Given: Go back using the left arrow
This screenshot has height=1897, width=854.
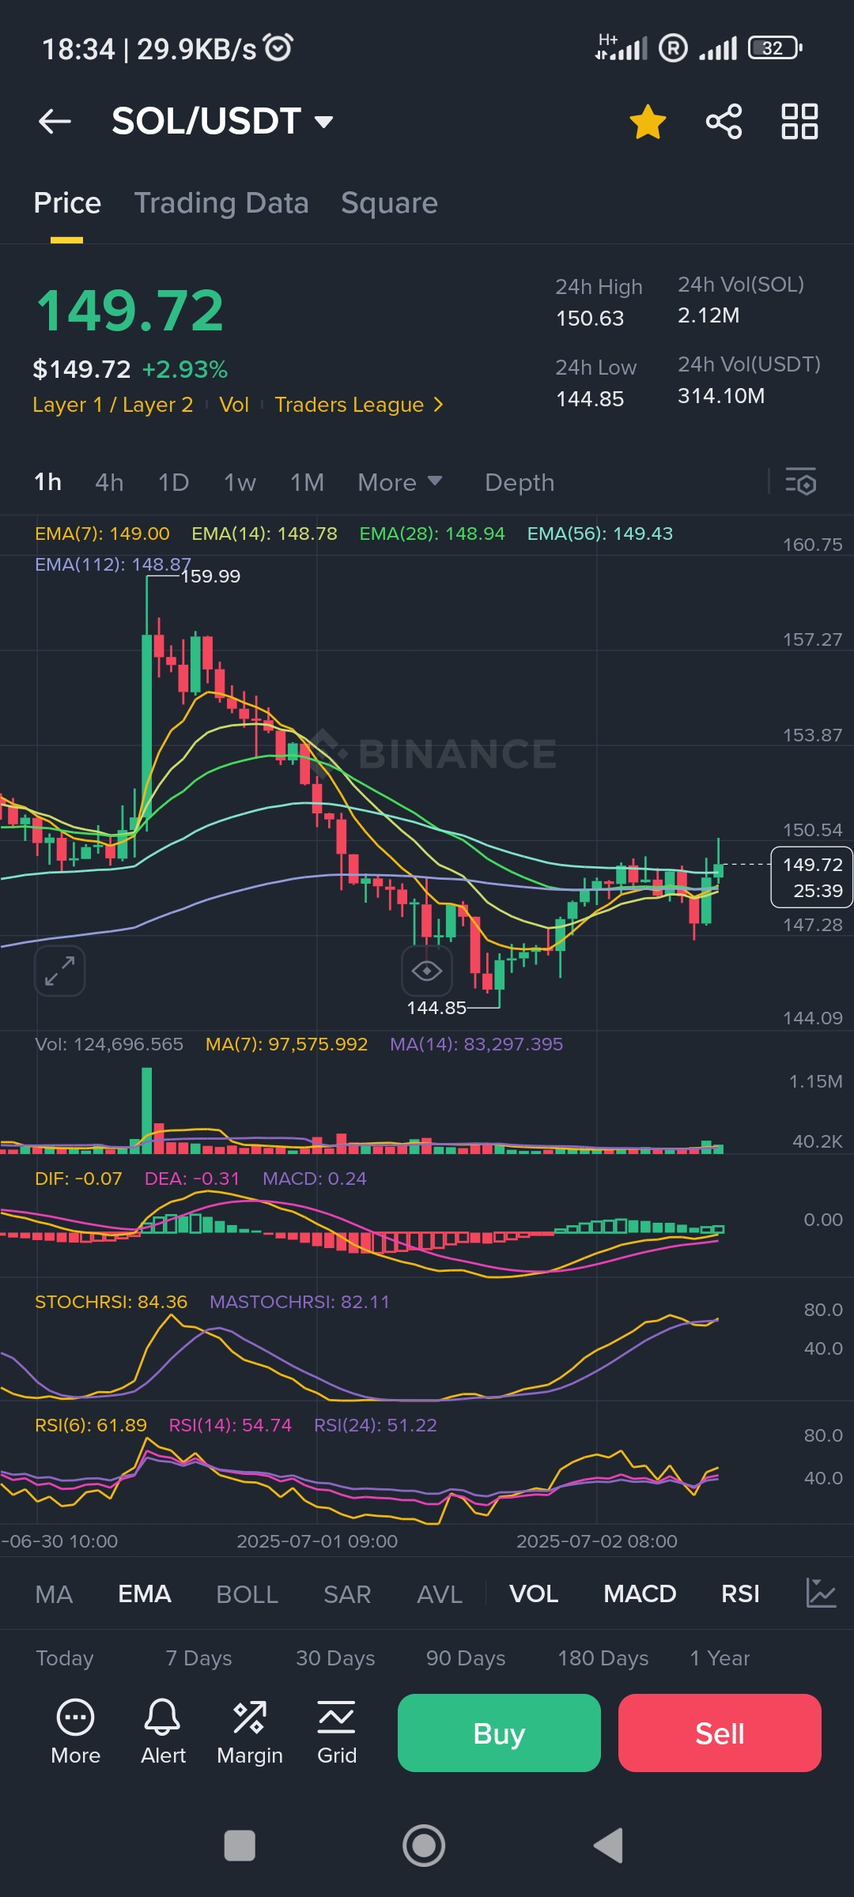Looking at the screenshot, I should pos(55,122).
